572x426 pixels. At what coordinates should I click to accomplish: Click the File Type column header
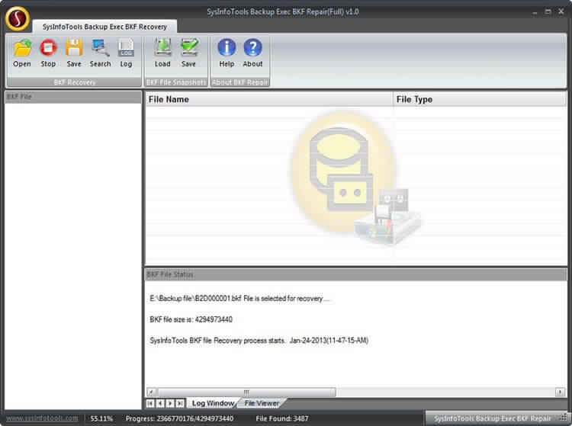point(480,100)
